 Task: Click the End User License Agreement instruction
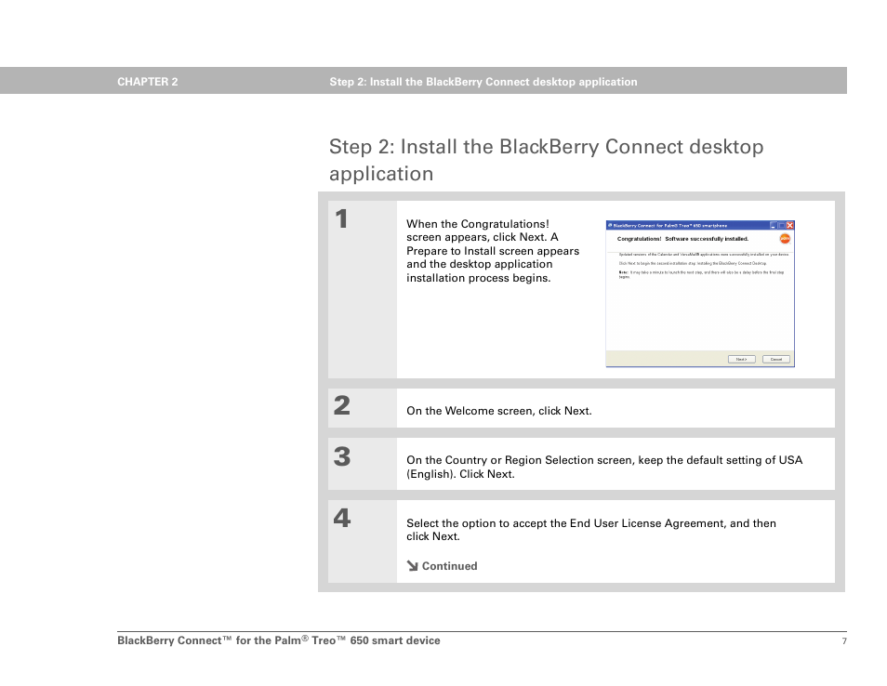(x=591, y=529)
